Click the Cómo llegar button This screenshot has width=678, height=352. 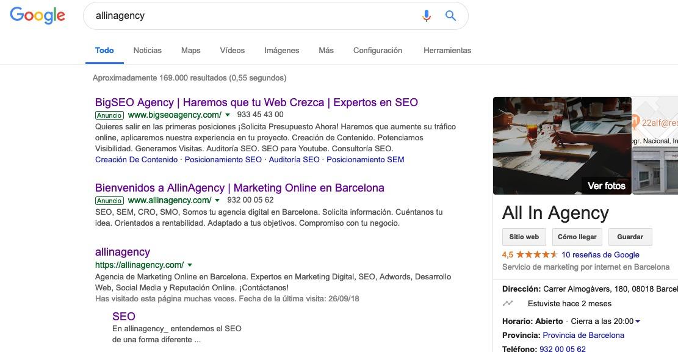(577, 237)
